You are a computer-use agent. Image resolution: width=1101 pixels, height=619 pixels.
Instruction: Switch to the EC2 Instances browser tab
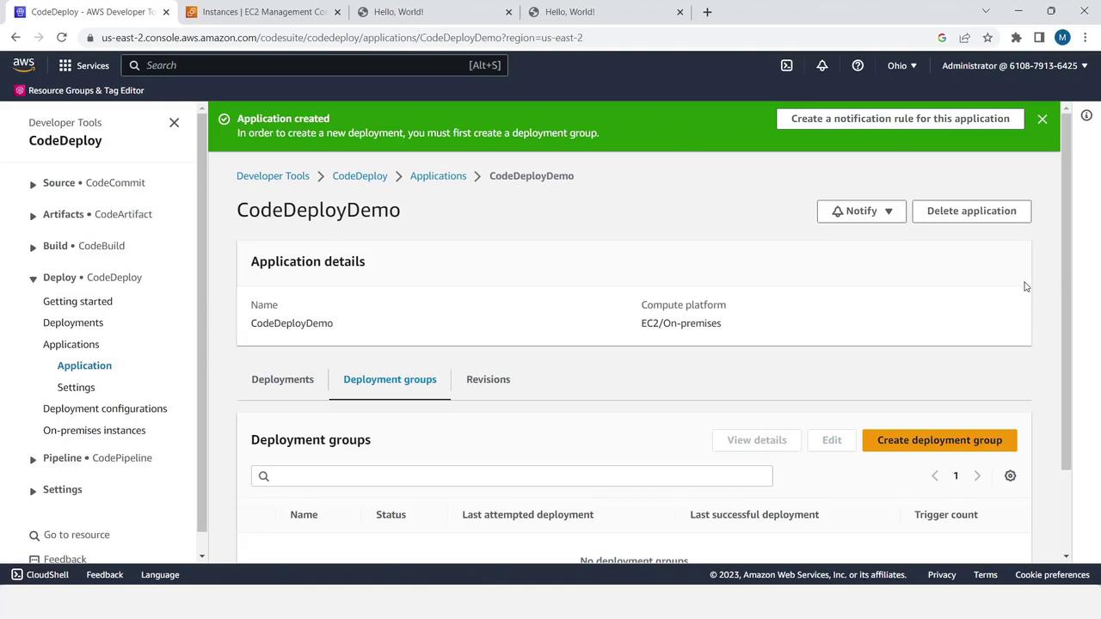click(x=261, y=12)
